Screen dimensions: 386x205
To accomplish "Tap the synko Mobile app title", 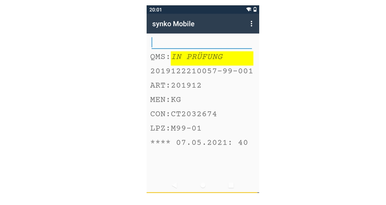I will point(173,24).
